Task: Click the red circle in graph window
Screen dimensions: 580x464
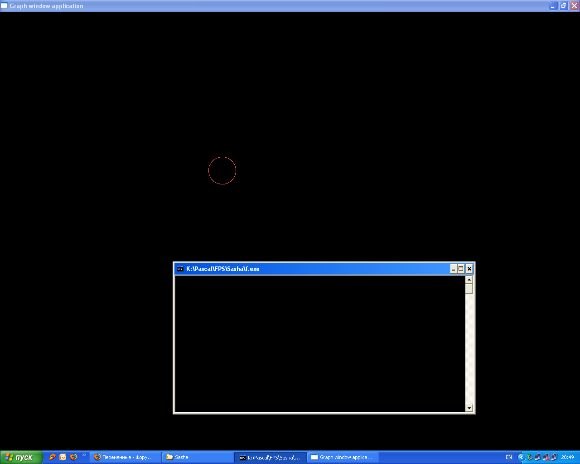Action: point(222,157)
